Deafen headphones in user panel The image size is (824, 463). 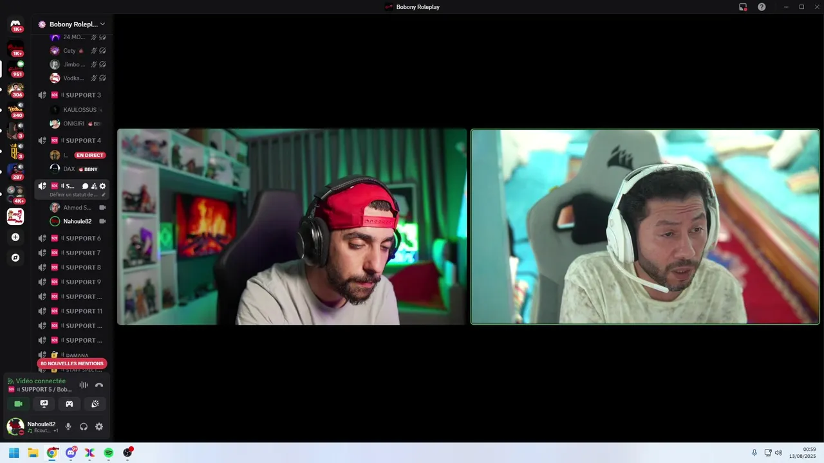(84, 426)
